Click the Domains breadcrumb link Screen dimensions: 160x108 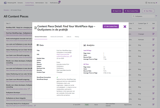[6, 10]
